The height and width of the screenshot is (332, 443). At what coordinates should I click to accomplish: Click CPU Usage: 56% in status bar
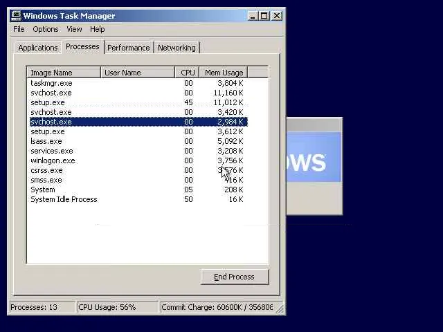click(118, 307)
